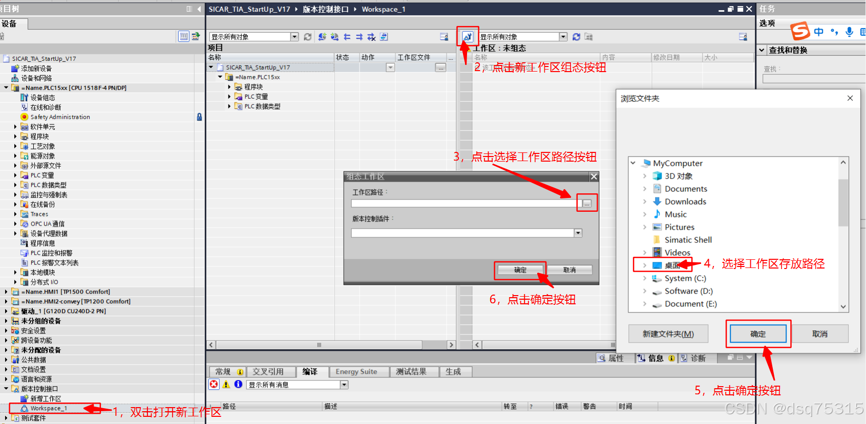This screenshot has height=424, width=866.
Task: Click the 工作区文件 browse button for SICAR_TIA_StartUp_V17 row
Action: coord(440,68)
